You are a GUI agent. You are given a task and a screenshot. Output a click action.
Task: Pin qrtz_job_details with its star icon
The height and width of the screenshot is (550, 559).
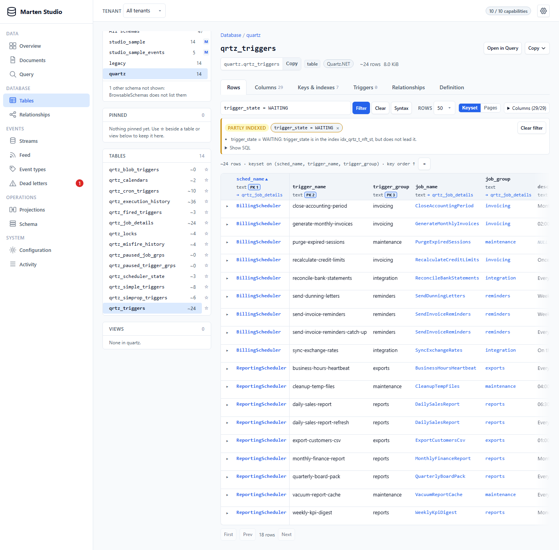click(206, 223)
